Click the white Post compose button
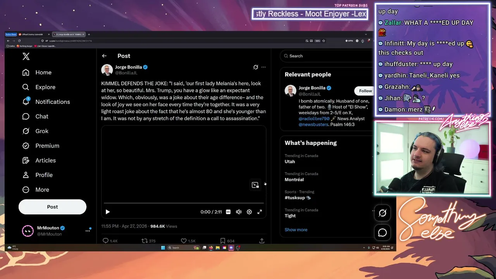 tap(52, 207)
